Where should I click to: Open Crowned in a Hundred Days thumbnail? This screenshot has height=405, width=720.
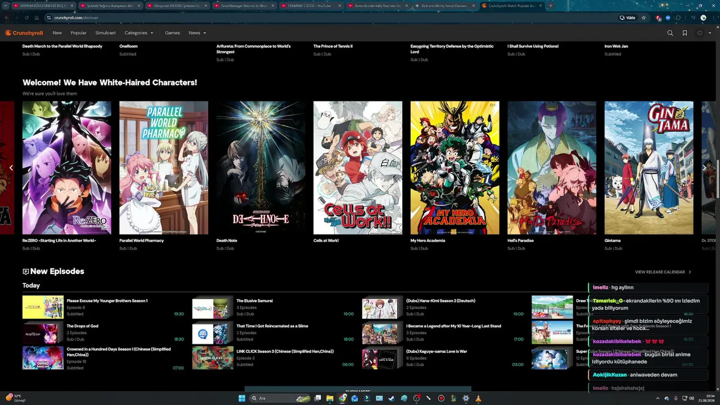pyautogui.click(x=43, y=358)
